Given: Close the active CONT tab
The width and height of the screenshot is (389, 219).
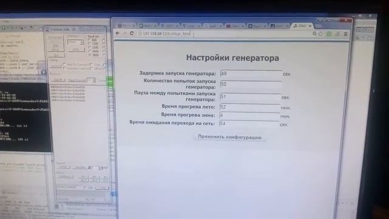Looking at the screenshot, I should pos(310,26).
